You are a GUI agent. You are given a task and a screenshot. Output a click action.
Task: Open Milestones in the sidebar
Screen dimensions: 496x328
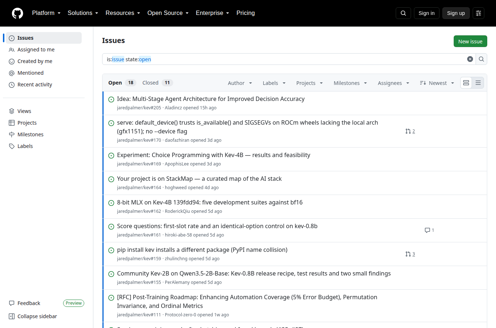tap(44, 134)
